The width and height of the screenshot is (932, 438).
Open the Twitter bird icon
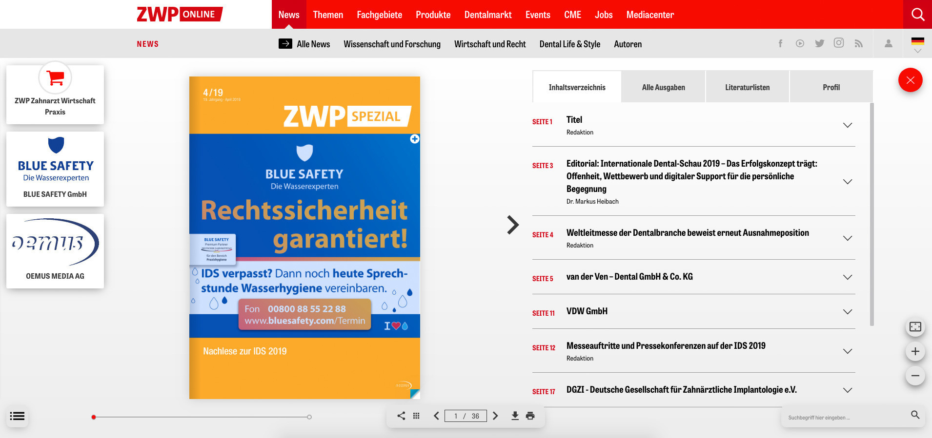coord(820,43)
